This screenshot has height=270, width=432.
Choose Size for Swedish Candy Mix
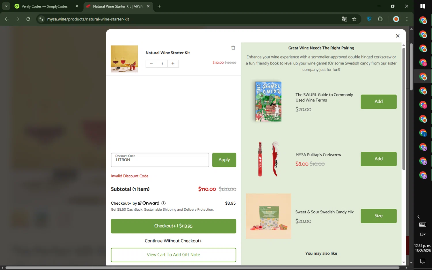pos(378,216)
